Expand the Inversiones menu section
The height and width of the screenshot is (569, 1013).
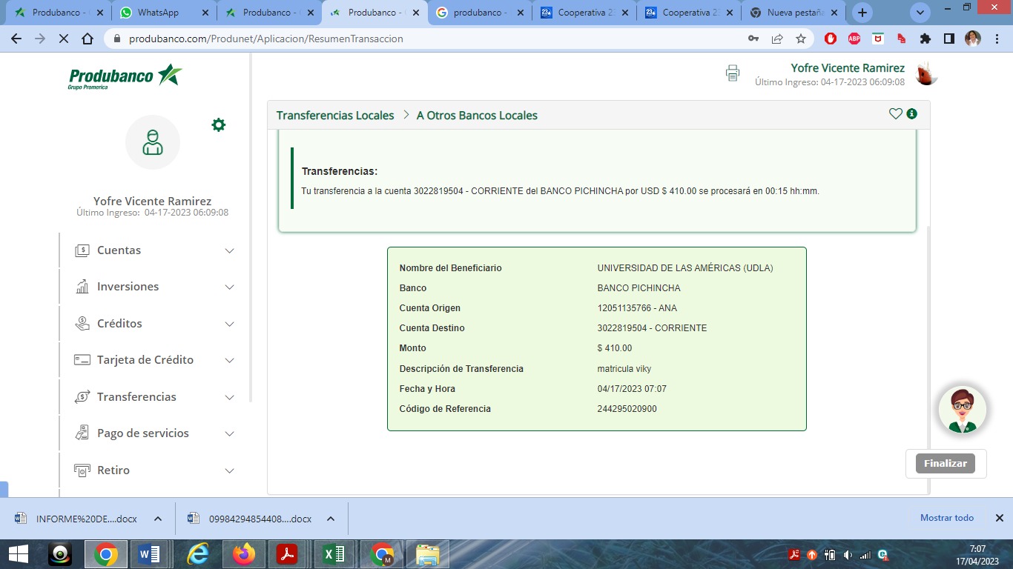pyautogui.click(x=154, y=287)
